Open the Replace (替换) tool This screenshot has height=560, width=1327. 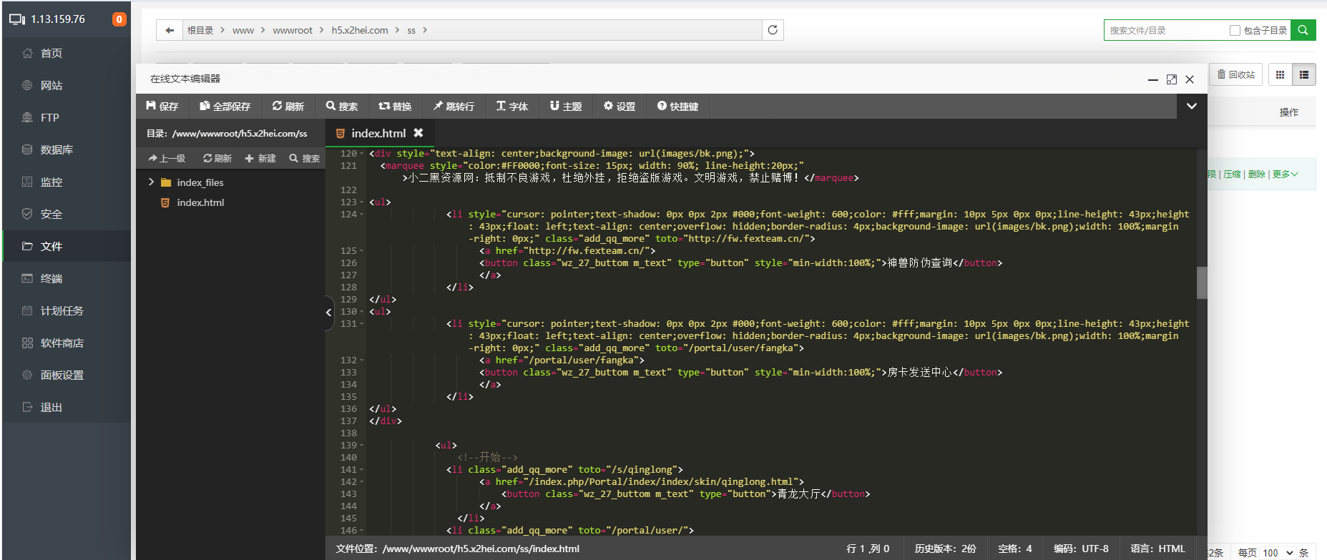tap(395, 107)
